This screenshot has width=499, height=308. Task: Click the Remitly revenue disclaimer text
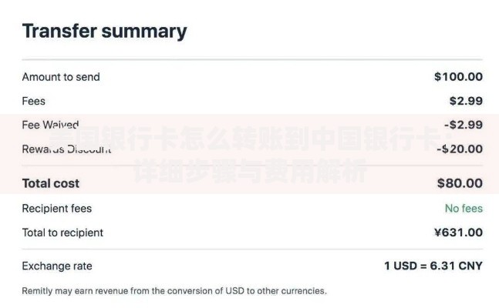pyautogui.click(x=174, y=291)
